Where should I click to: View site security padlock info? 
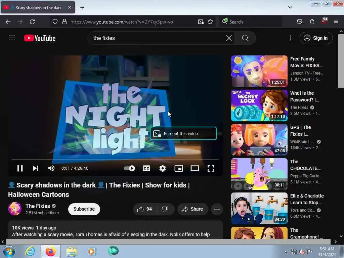[64, 22]
